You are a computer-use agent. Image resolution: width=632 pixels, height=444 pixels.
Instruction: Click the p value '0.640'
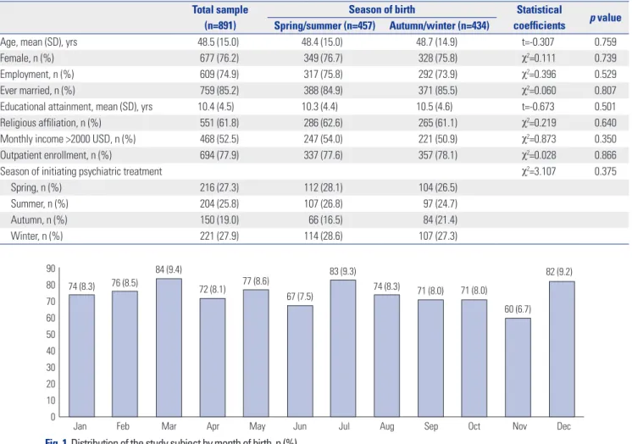click(x=605, y=123)
